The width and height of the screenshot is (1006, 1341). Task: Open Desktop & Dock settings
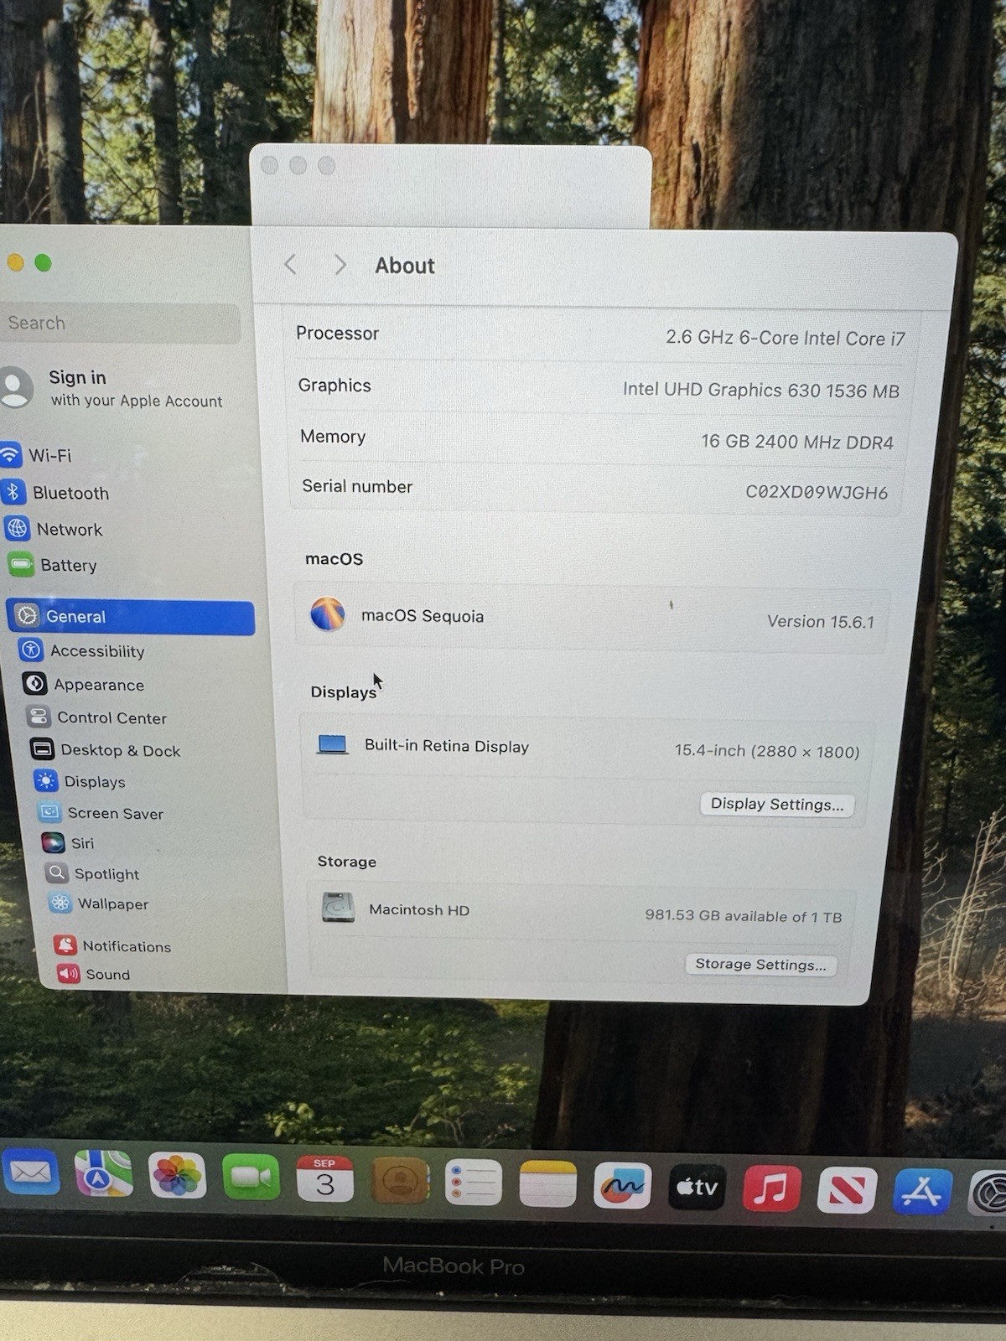(106, 750)
